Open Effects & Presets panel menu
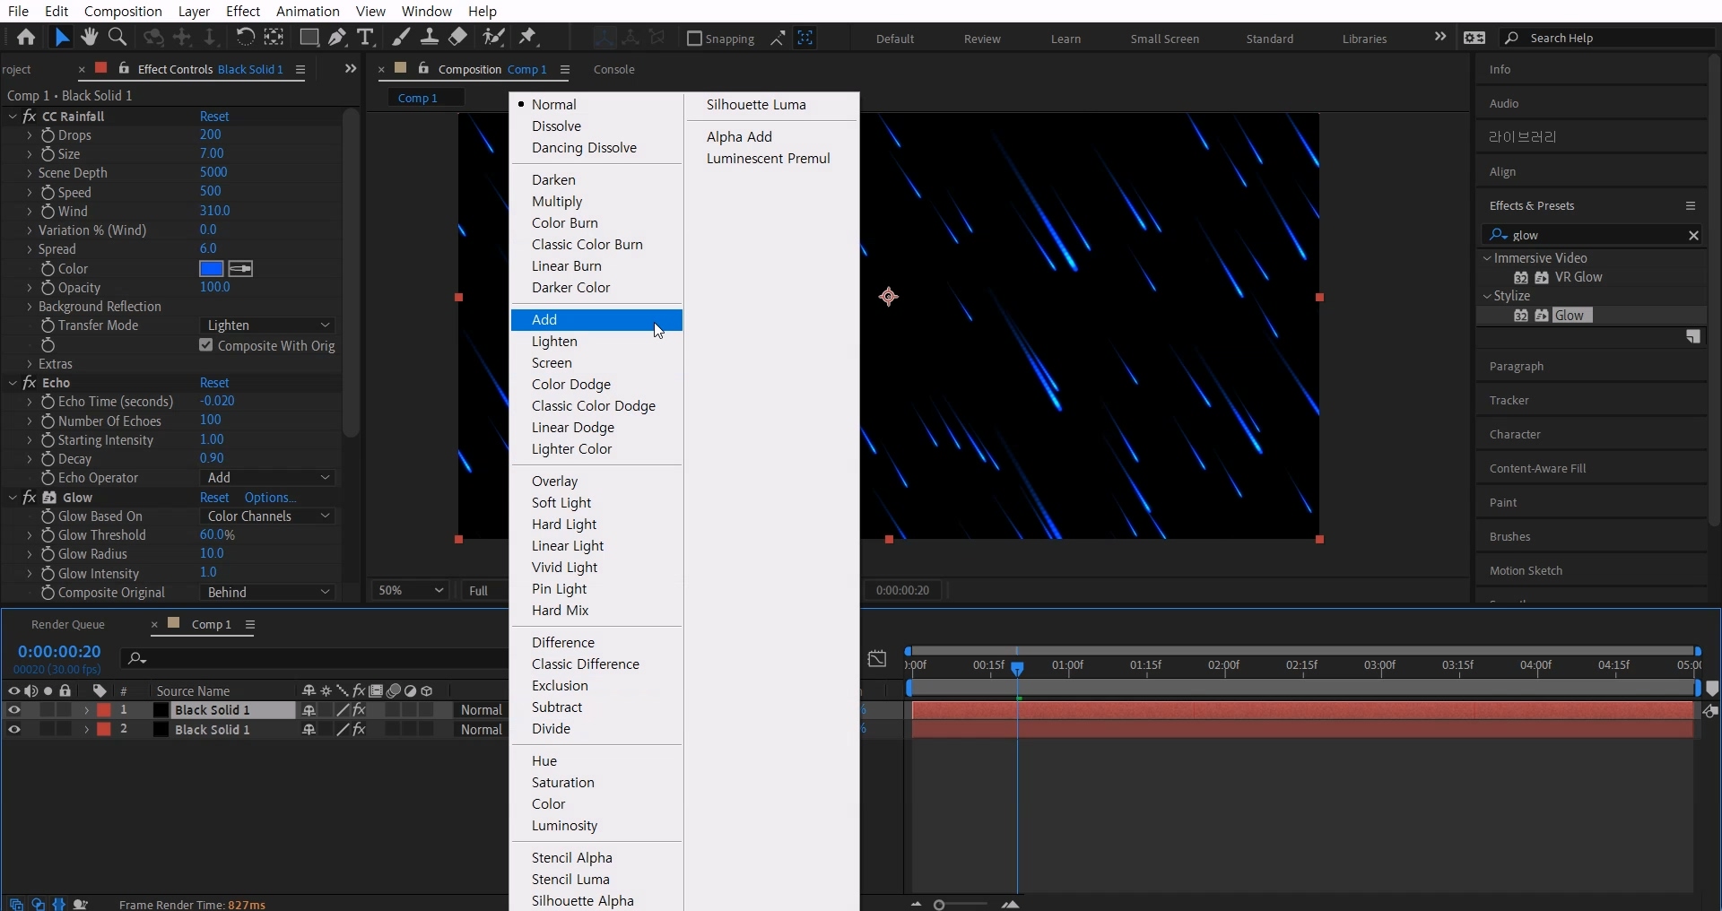The width and height of the screenshot is (1722, 911). [1691, 206]
